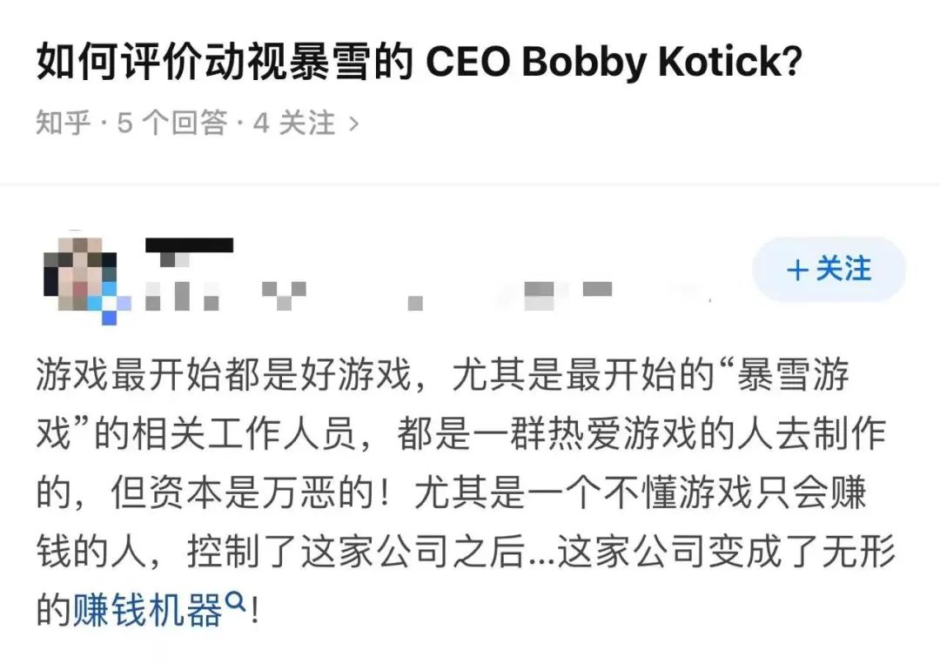Screen dimensions: 940x663
Task: Follow the answer author with +关注
Action: tap(829, 270)
